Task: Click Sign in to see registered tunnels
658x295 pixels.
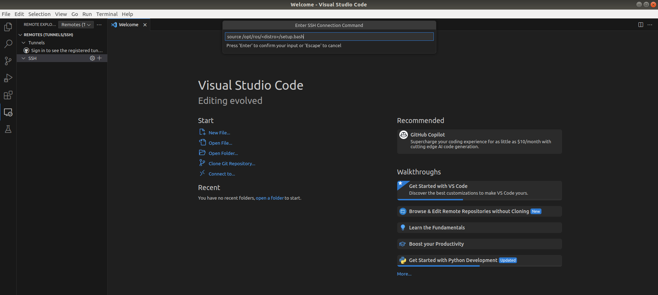Action: (67, 50)
